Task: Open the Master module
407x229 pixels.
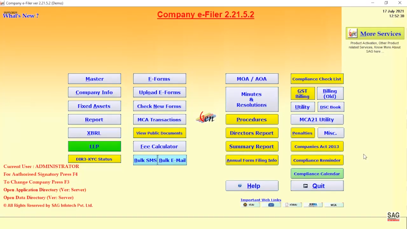Action: click(x=94, y=79)
